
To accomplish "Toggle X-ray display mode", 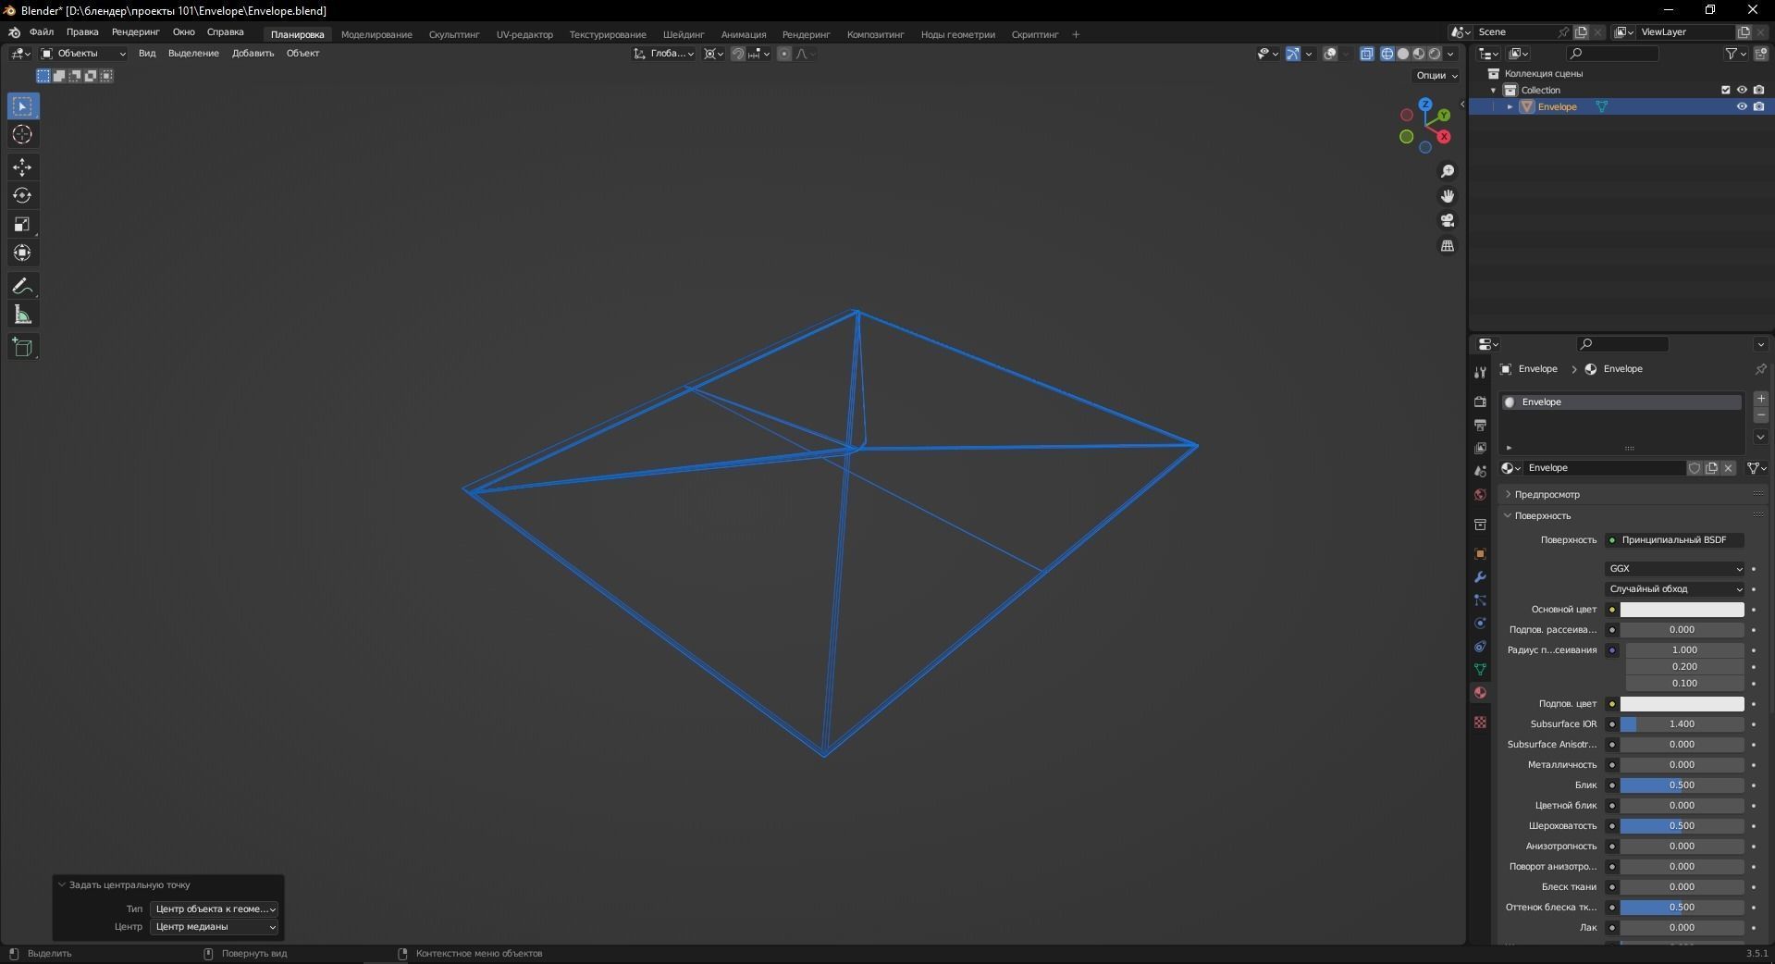I will pos(1367,54).
